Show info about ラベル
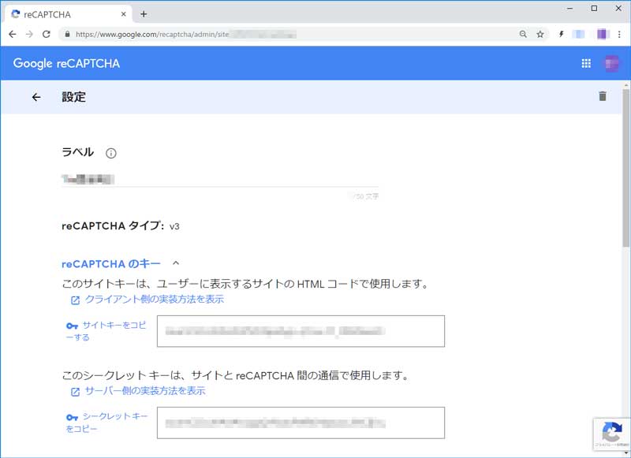Image resolution: width=631 pixels, height=458 pixels. tap(110, 153)
